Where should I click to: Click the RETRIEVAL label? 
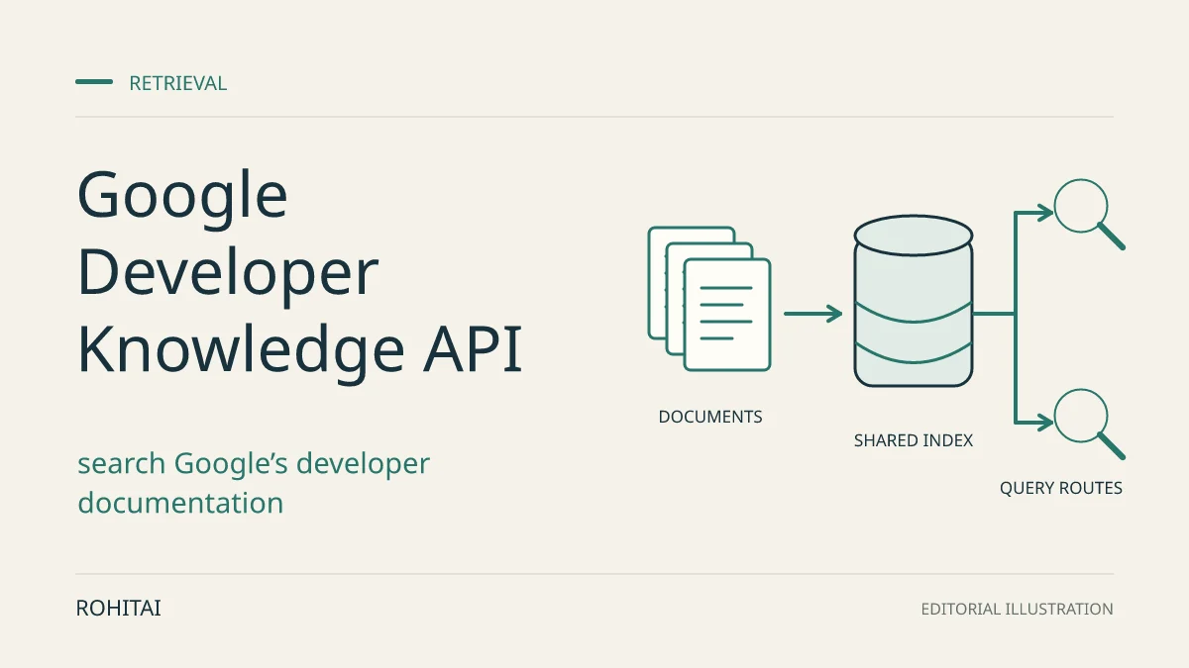178,83
